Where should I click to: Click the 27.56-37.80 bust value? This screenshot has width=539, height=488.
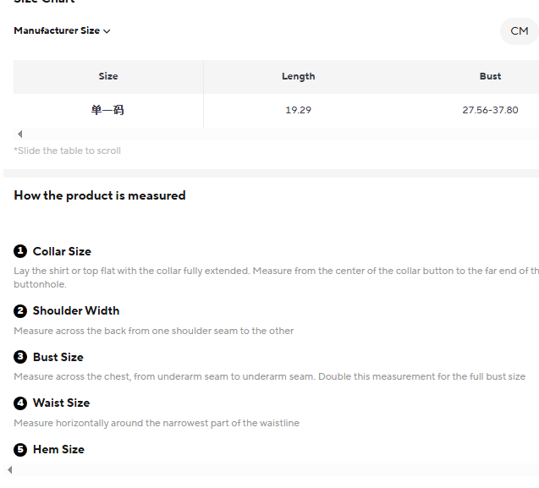click(490, 110)
